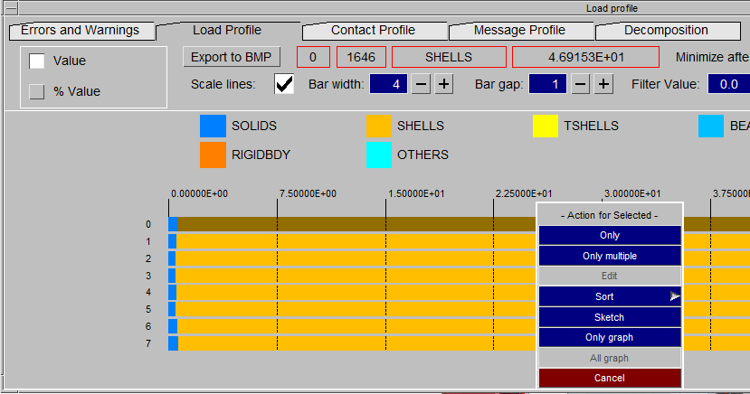The width and height of the screenshot is (750, 394).
Task: Cancel the Action for Selected popup
Action: (610, 379)
